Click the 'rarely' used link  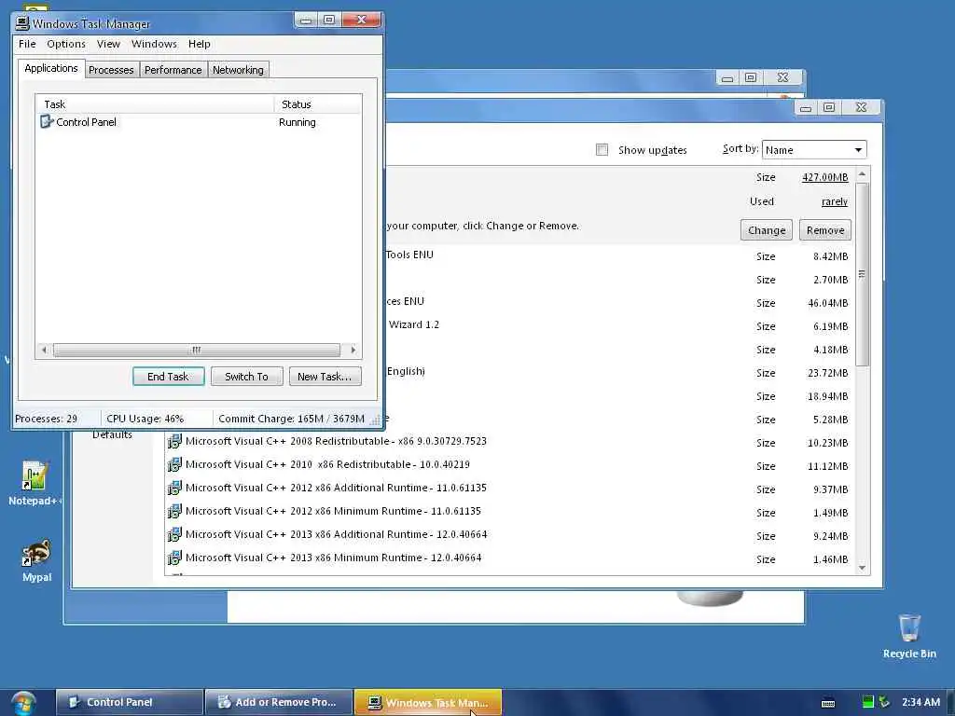tap(835, 201)
